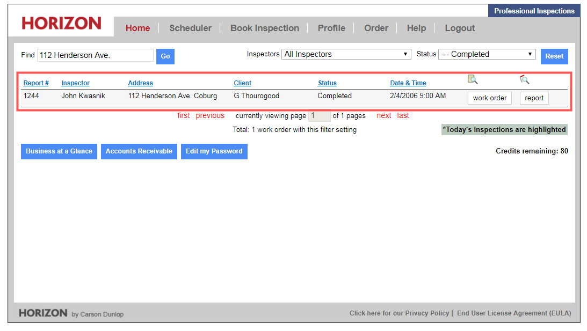587x331 pixels.
Task: Click the Find address input field
Action: pos(95,55)
